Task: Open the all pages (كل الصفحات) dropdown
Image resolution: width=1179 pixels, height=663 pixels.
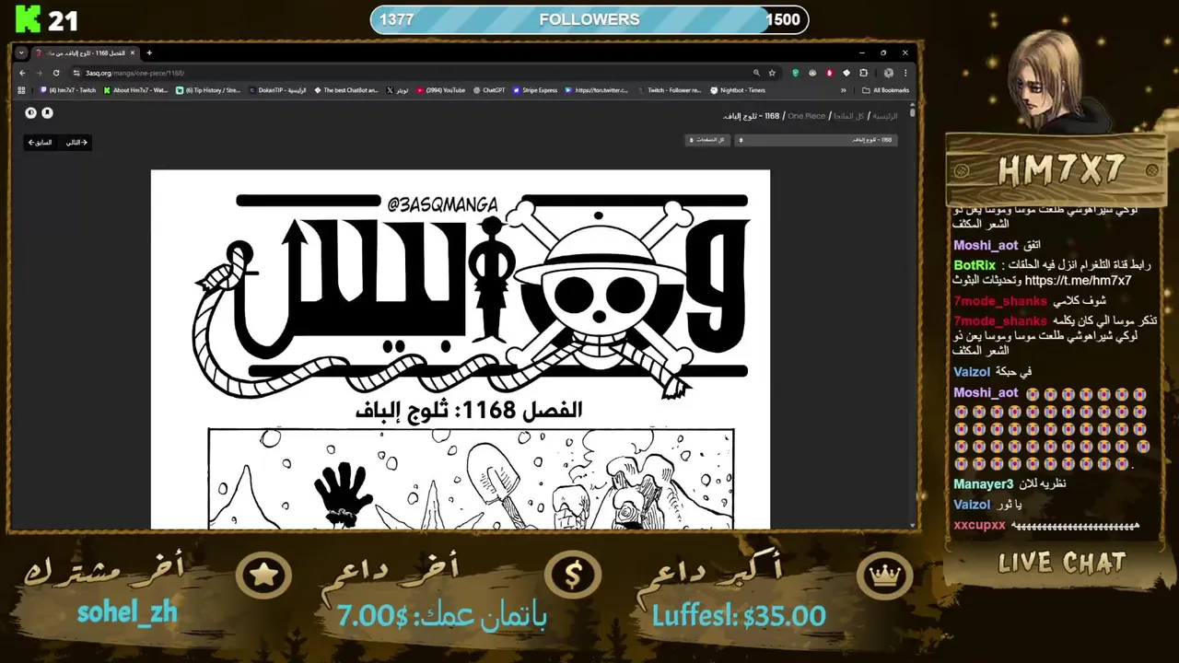Action: (708, 140)
